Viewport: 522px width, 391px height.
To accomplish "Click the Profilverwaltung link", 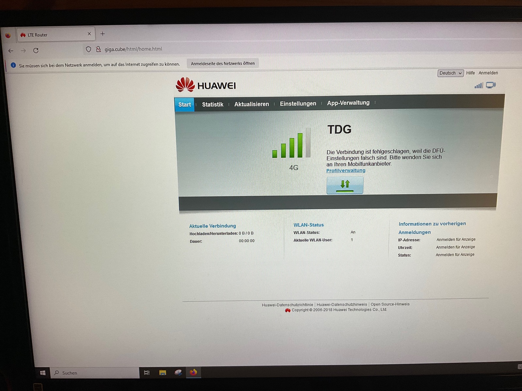I will pos(345,170).
